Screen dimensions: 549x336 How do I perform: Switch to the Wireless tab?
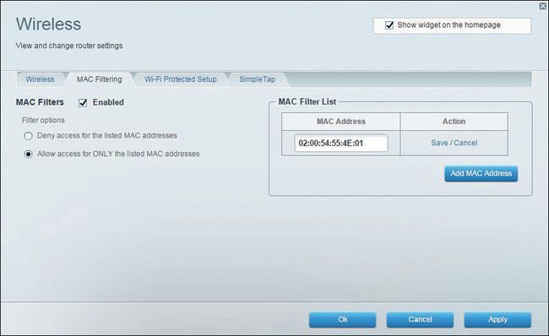click(40, 79)
